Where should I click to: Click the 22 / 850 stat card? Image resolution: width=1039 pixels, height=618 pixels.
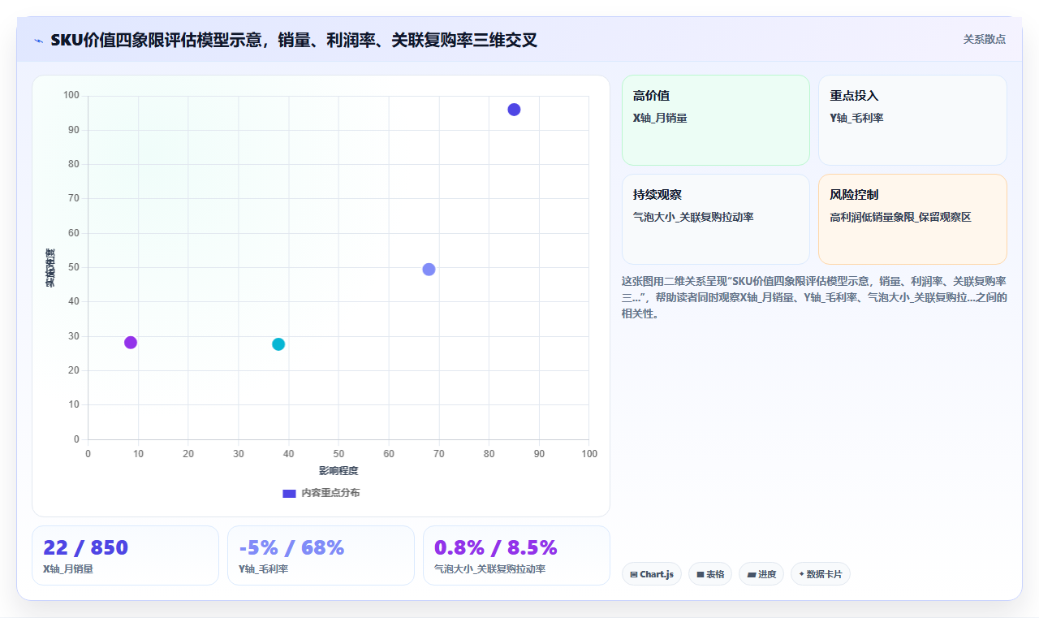tap(125, 555)
